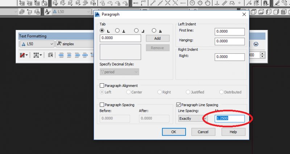Image resolution: width=290 pixels, height=154 pixels.
Task: Open the simplex font dropdown
Action: 75,44
